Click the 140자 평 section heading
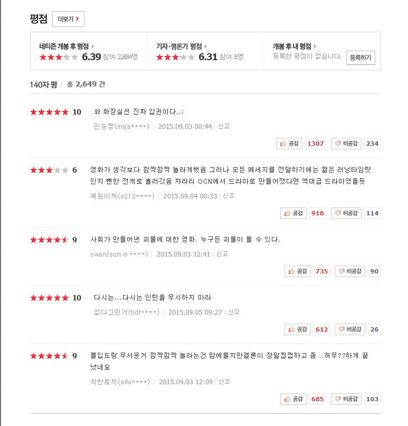Image resolution: width=408 pixels, height=426 pixels. (43, 84)
